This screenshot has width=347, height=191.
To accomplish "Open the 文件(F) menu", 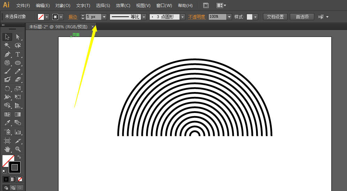I will 23,6.
